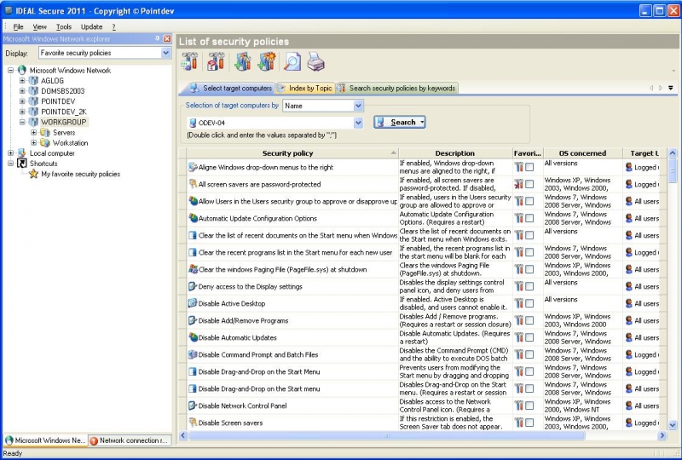Click the icon beside Aligne Windows drop-down menus
This screenshot has width=682, height=460.
(194, 167)
